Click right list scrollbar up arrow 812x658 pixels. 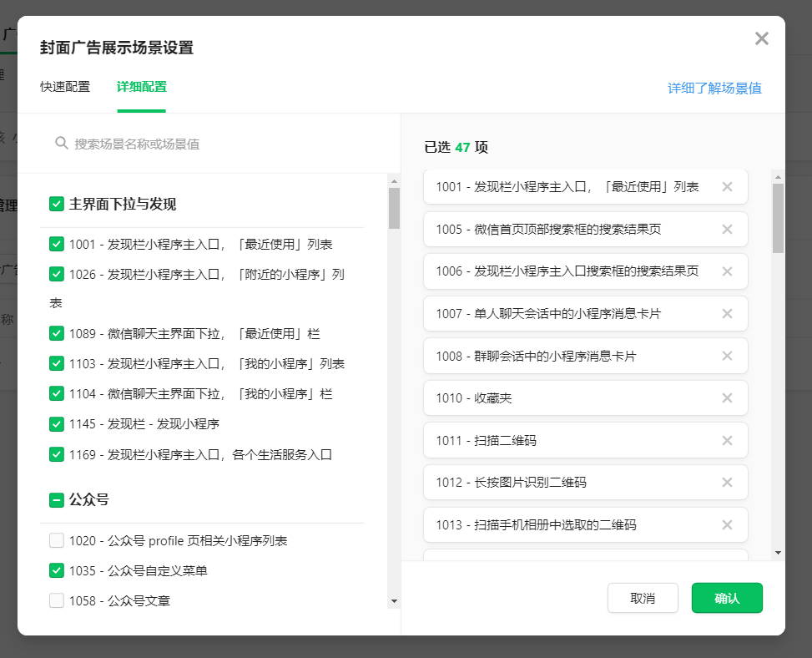[x=778, y=177]
